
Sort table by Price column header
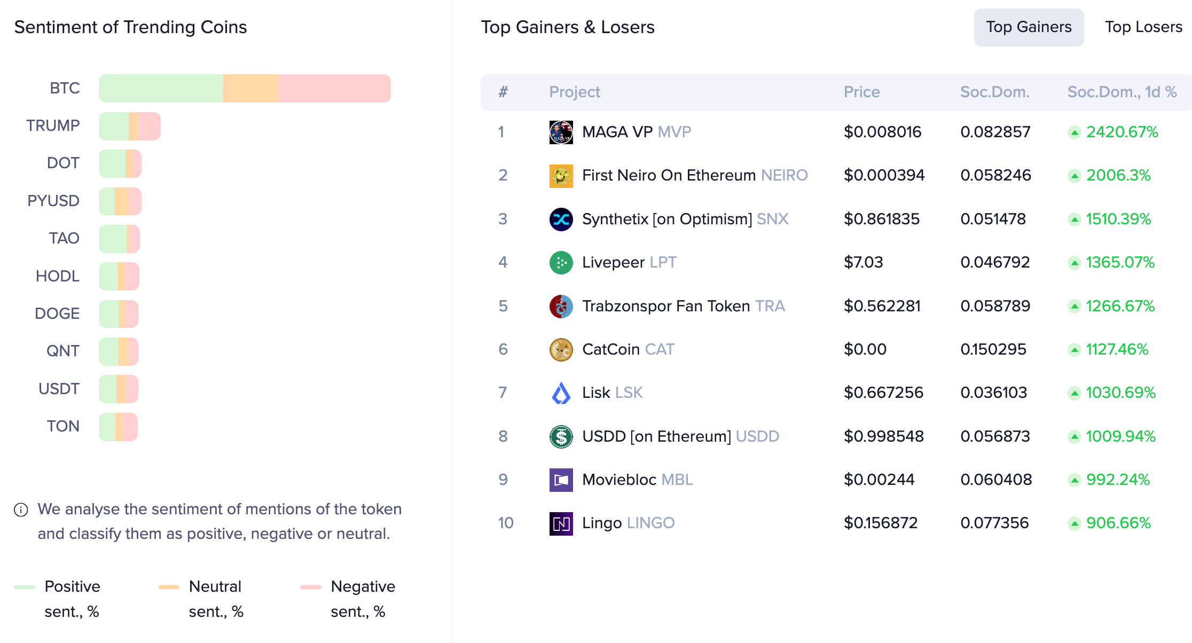tap(861, 92)
